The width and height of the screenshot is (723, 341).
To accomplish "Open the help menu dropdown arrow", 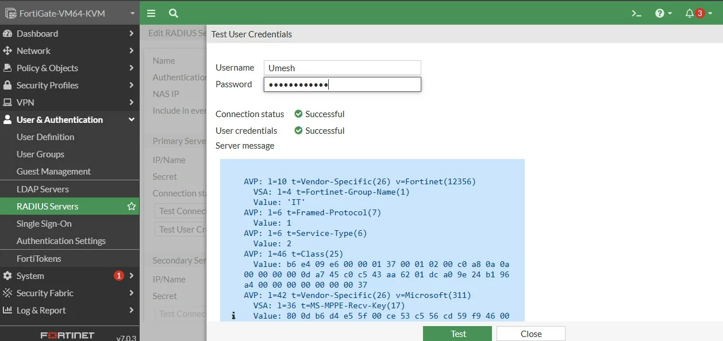I will point(670,14).
